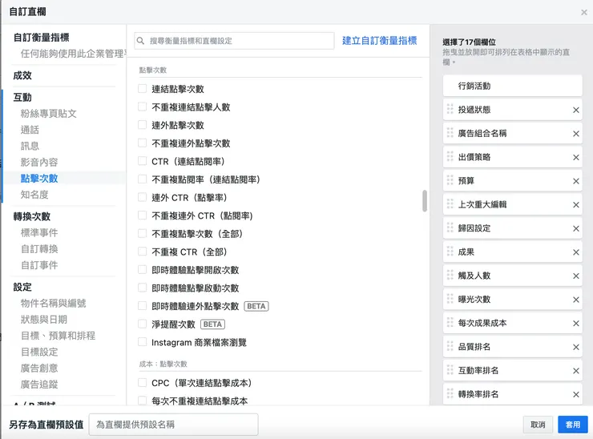Open 建立自訂衡量指標 link

pyautogui.click(x=379, y=41)
